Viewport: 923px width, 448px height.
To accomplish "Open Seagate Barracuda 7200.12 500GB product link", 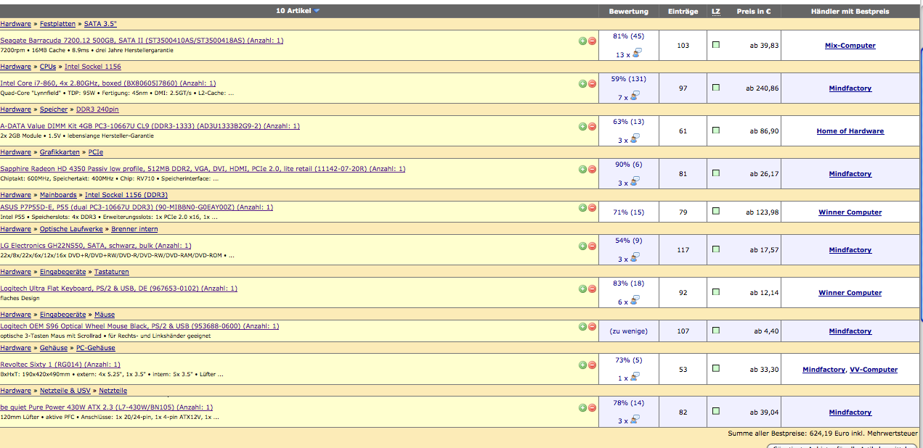I will [x=142, y=41].
